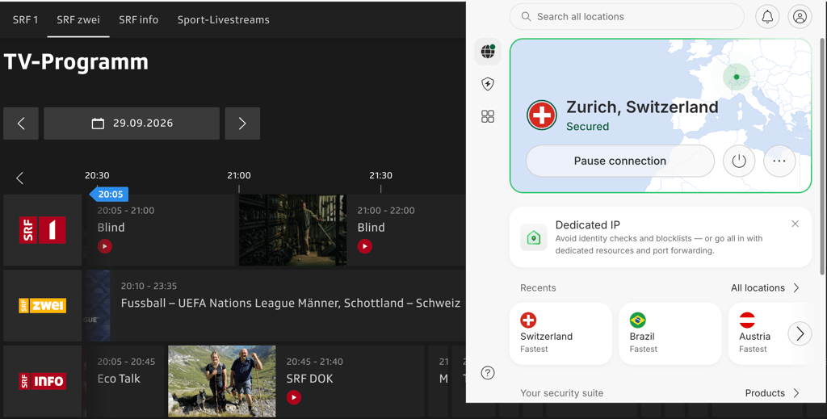Viewport: 827px width, 419px height.
Task: Click the Switzerland flag next to Zurich
Action: click(x=542, y=115)
